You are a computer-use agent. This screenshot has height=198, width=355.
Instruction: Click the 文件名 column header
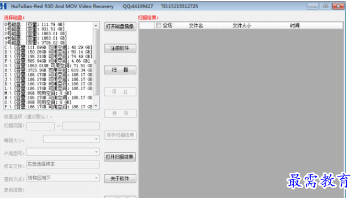tap(196, 26)
